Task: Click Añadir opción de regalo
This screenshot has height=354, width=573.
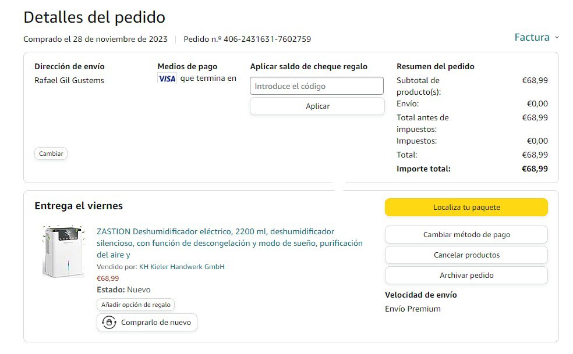Action: tap(136, 305)
